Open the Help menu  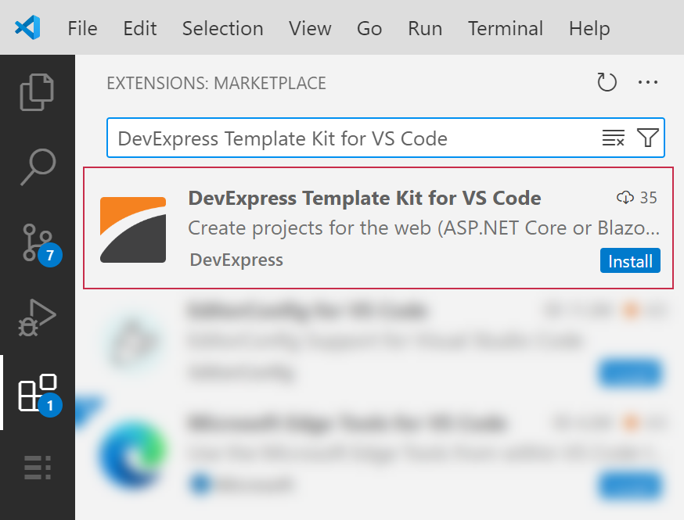pyautogui.click(x=589, y=28)
